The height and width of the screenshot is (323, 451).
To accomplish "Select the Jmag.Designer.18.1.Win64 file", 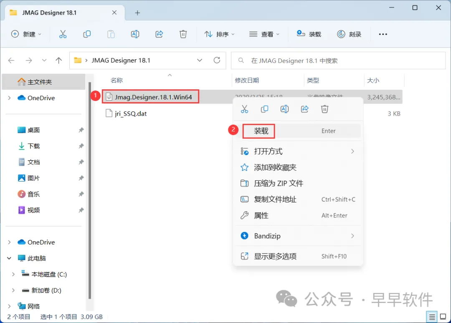I will pyautogui.click(x=153, y=97).
